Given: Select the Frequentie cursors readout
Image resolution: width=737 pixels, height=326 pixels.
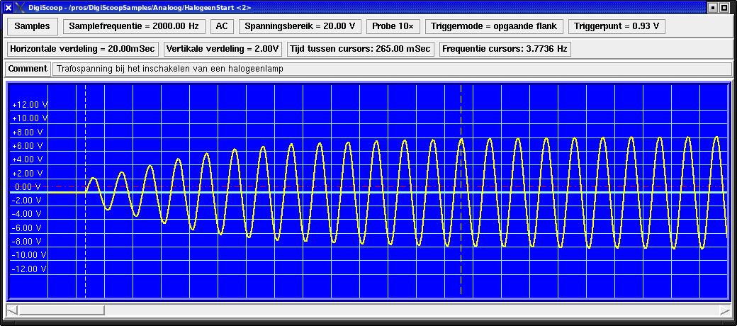Looking at the screenshot, I should [x=505, y=49].
